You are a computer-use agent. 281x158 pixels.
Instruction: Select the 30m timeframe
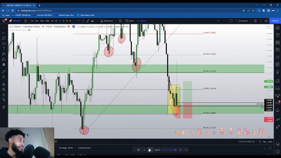pyautogui.click(x=47, y=21)
